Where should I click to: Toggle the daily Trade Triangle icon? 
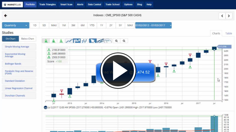coord(61,41)
